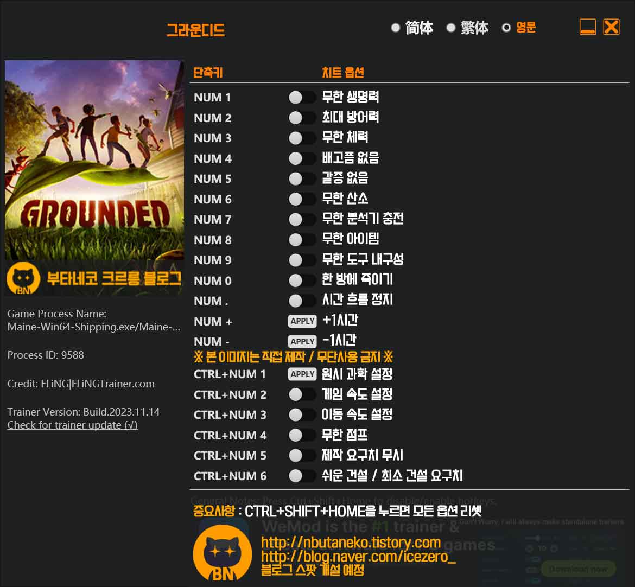Toggle NUM 1 무한 생명력 switch
635x587 pixels.
pyautogui.click(x=302, y=98)
